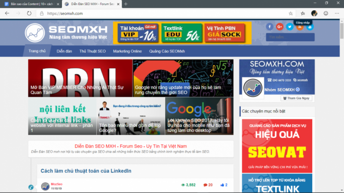Click the Nhóm SEOMXH group avatar
Screen dimensions: 344x193
(x=253, y=88)
